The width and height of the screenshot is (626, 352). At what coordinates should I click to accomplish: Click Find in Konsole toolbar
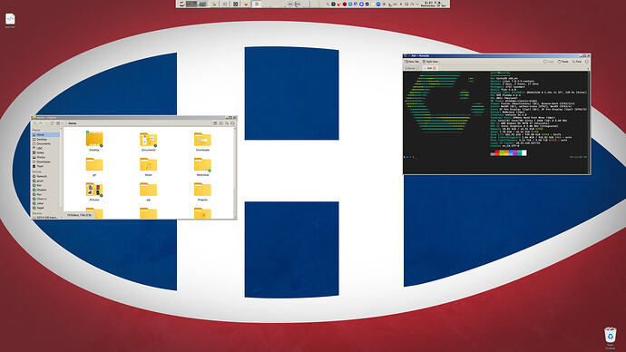[x=577, y=62]
